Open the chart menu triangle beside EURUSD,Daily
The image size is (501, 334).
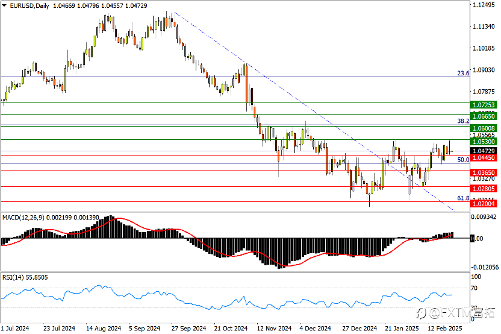[x=4, y=5]
